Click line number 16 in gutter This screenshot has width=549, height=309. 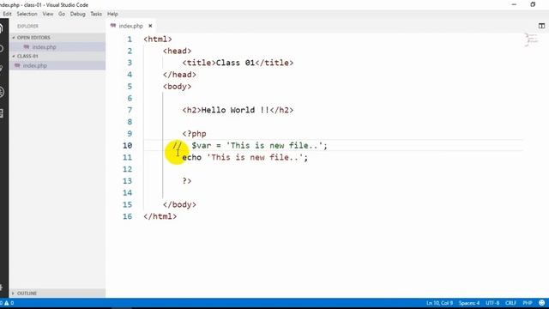click(x=128, y=216)
